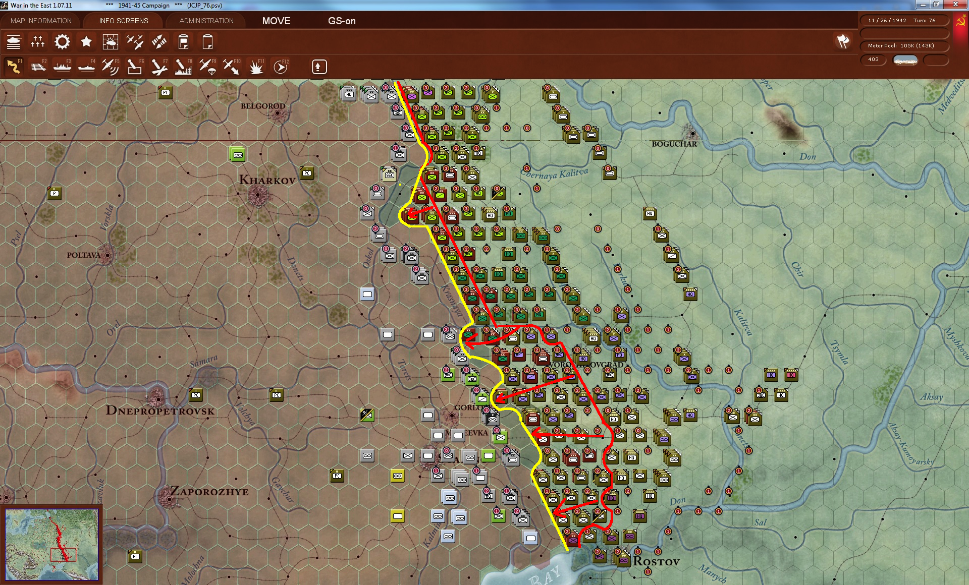969x585 pixels.
Task: Click the Motor Pool 105K readout
Action: pyautogui.click(x=904, y=46)
